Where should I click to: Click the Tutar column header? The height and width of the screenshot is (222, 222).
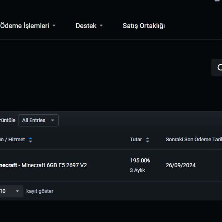[136, 140]
